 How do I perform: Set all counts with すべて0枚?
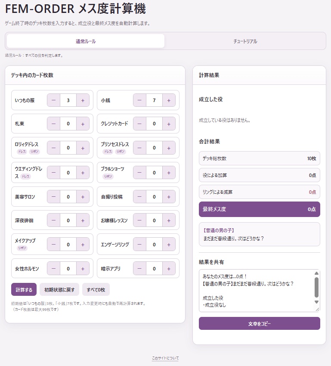click(x=96, y=289)
